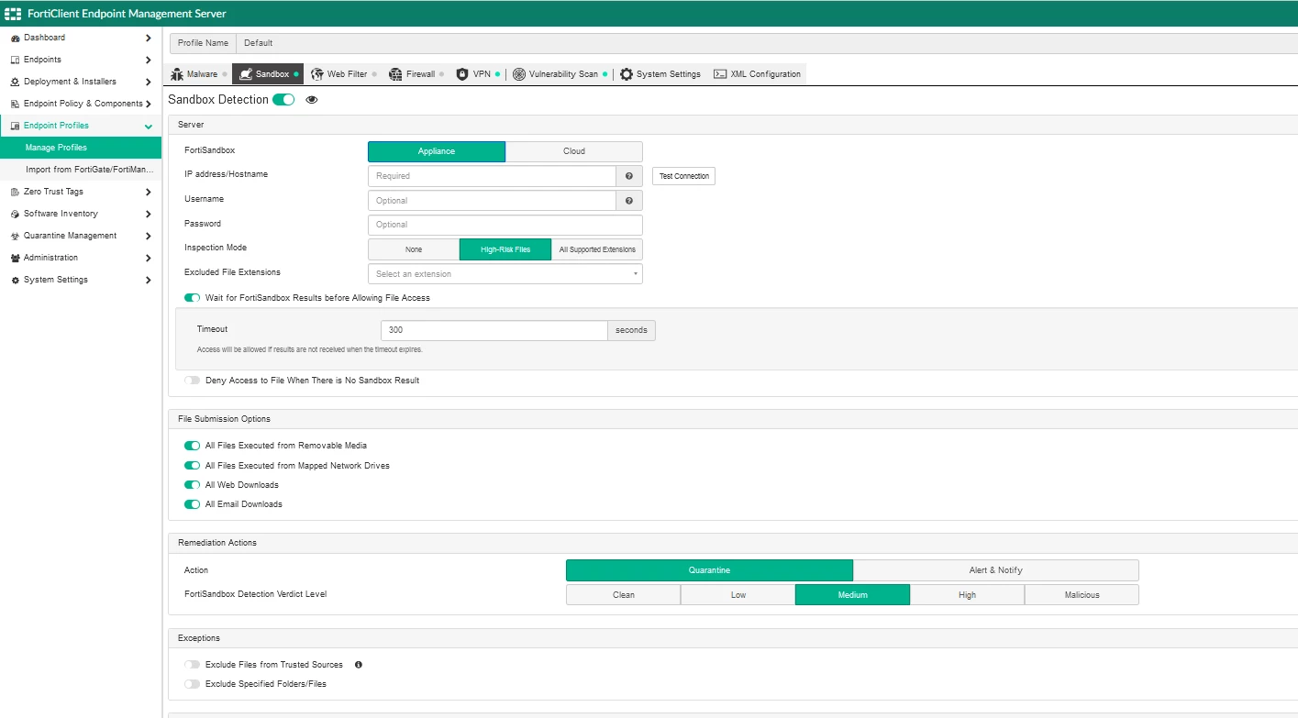Click the System Settings tab gear icon
1298x718 pixels.
tap(627, 74)
